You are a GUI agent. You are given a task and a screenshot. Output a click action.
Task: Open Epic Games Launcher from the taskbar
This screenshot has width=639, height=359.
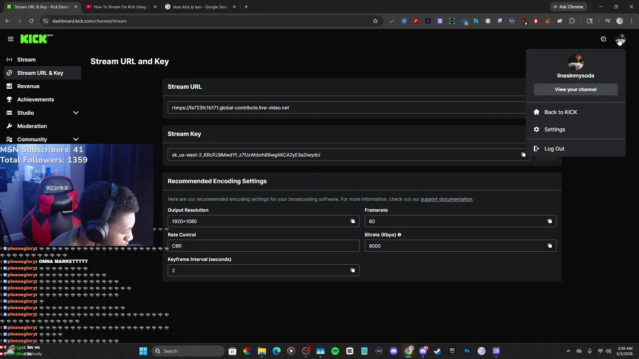pos(452,351)
